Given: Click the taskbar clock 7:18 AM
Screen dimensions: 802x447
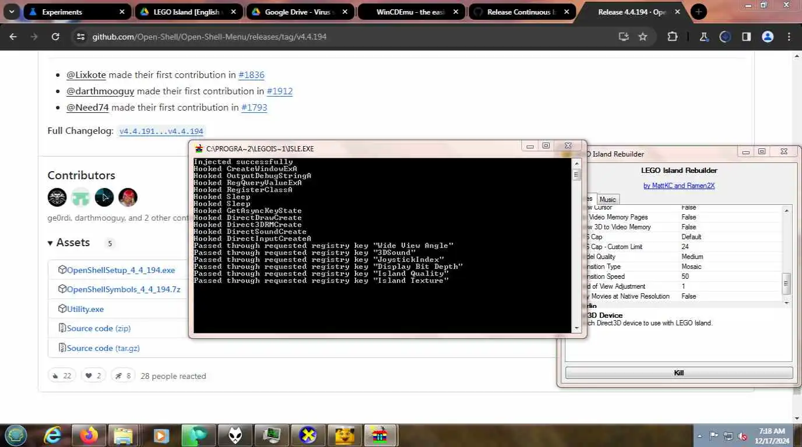Looking at the screenshot, I should pyautogui.click(x=772, y=436).
